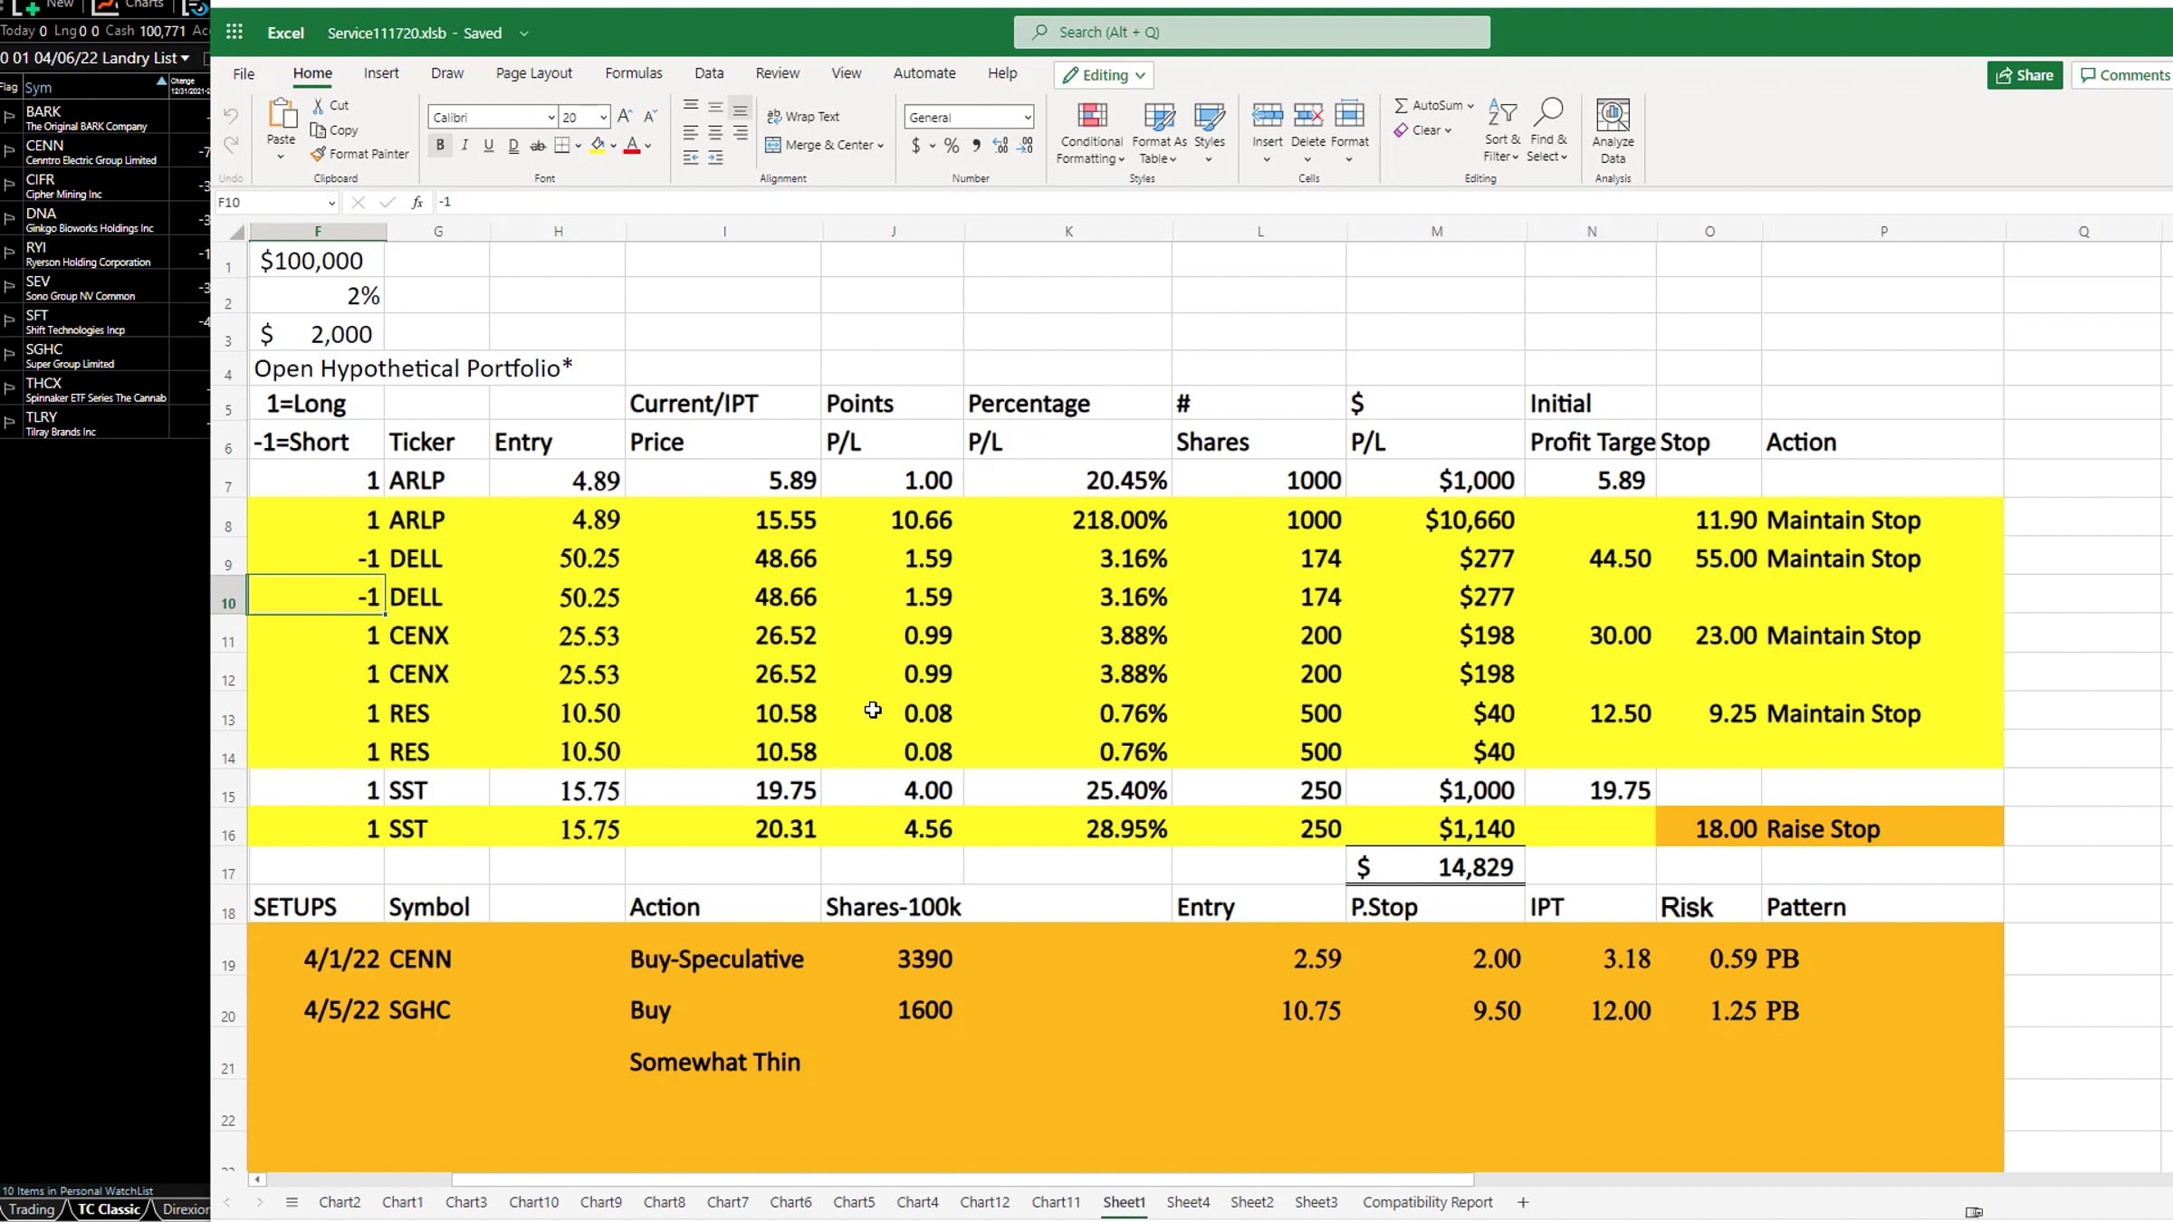Image resolution: width=2173 pixels, height=1222 pixels.
Task: Switch to the Sheet4 worksheet tab
Action: coord(1188,1202)
